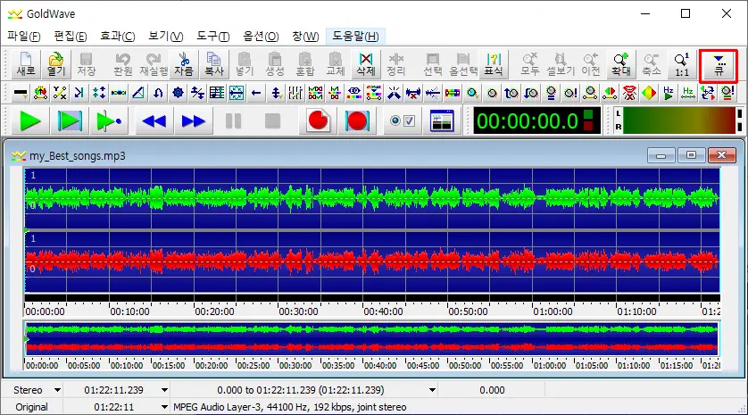748x415 pixels.
Task: Open the 편집(E) menu
Action: [71, 37]
